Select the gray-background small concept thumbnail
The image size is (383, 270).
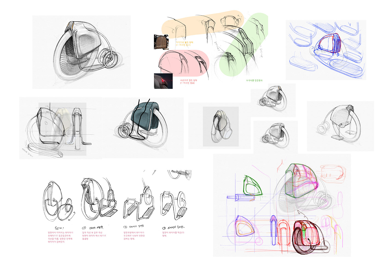tap(220, 125)
